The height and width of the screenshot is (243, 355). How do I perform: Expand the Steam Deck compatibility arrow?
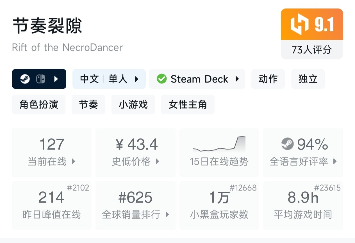point(237,79)
